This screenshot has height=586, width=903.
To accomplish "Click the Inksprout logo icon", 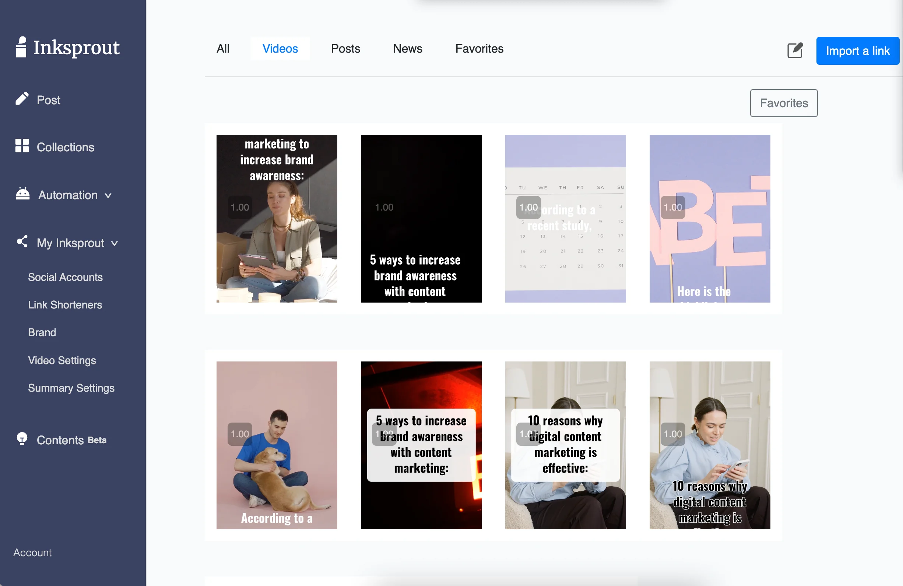I will (x=22, y=47).
